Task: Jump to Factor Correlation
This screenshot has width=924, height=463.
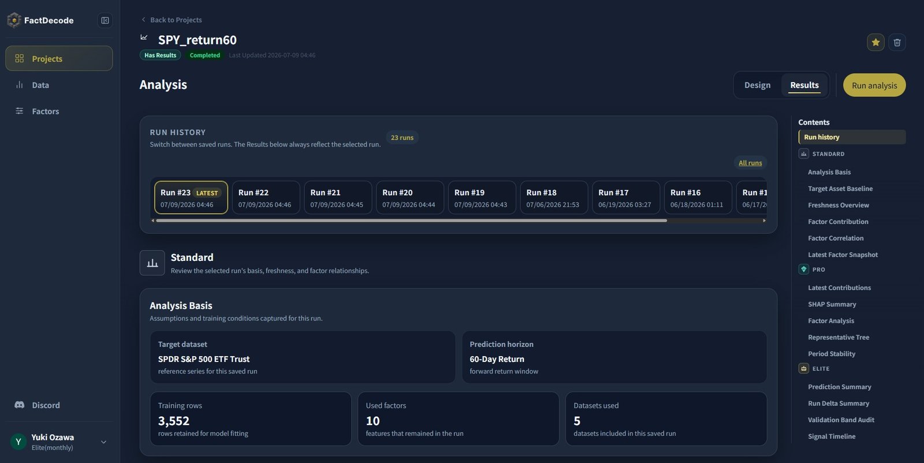Action: point(836,238)
